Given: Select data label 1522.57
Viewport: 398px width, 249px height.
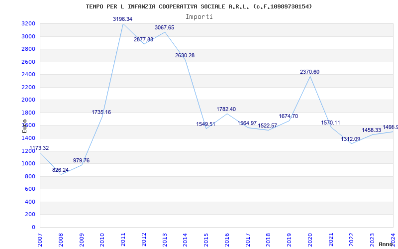Looking at the screenshot, I should [268, 126].
